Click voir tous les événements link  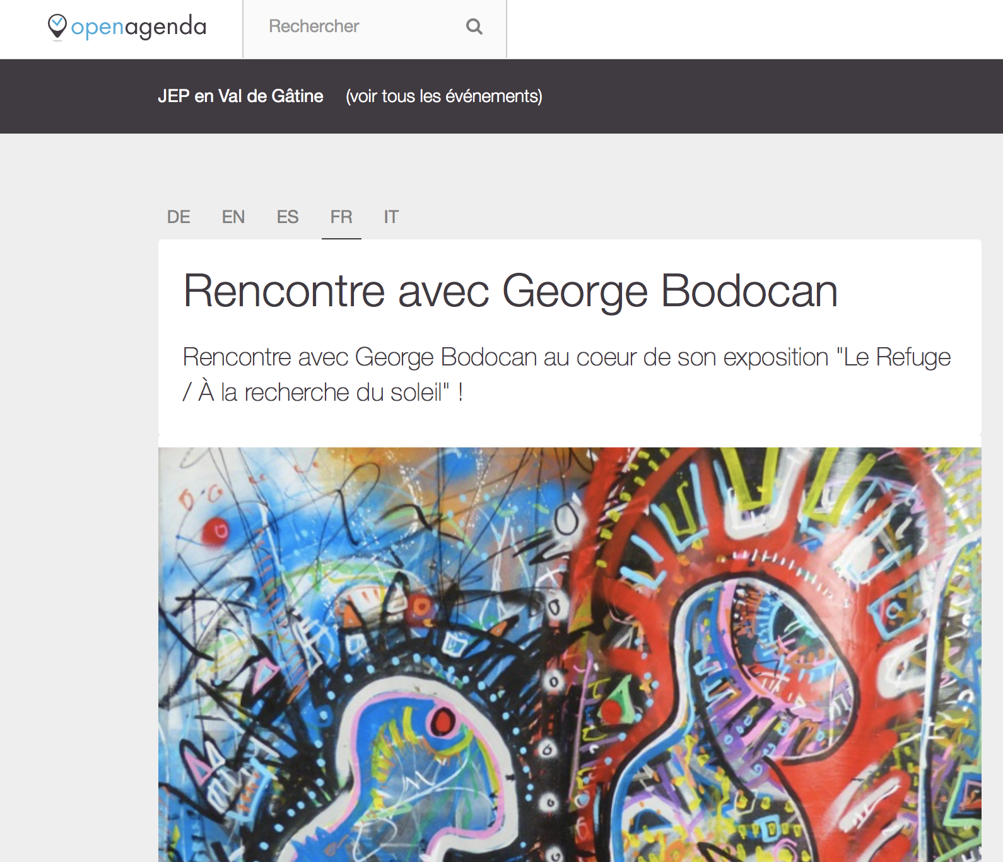click(444, 96)
